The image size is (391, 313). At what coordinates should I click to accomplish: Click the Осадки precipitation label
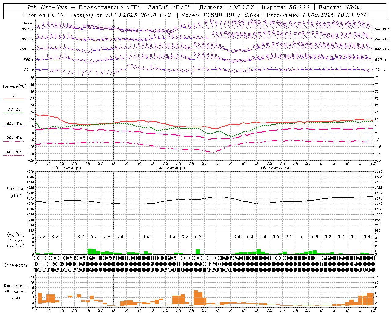[16, 240]
